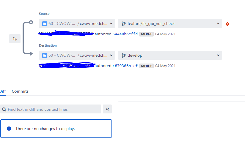Screen dimensions: 245x144
Task: Click the destination repository project icon
Action: 45,56
